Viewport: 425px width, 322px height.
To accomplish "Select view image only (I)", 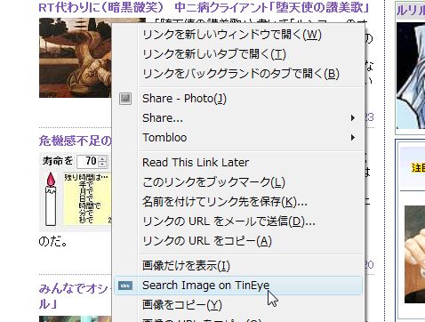I will pos(238,265).
